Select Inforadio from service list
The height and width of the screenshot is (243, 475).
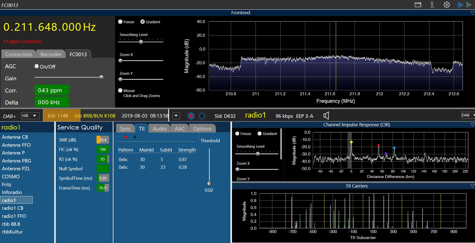[x=12, y=192]
